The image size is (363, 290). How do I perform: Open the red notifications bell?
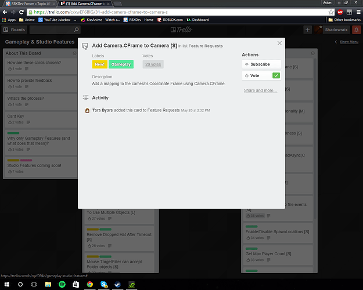click(x=356, y=30)
